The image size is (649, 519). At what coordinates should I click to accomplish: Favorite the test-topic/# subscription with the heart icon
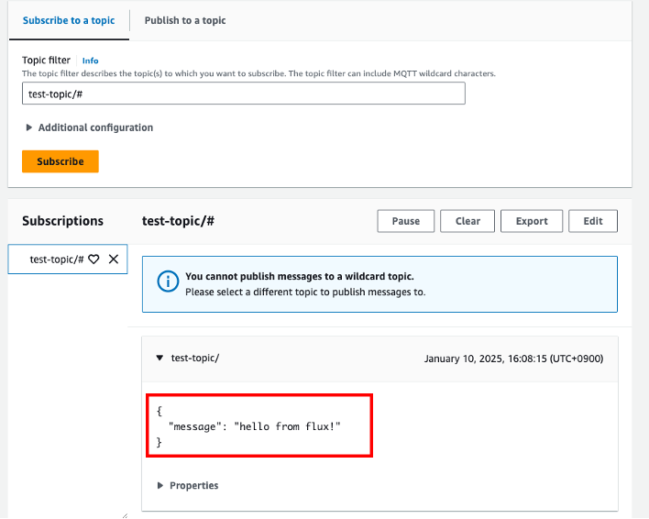pyautogui.click(x=93, y=259)
